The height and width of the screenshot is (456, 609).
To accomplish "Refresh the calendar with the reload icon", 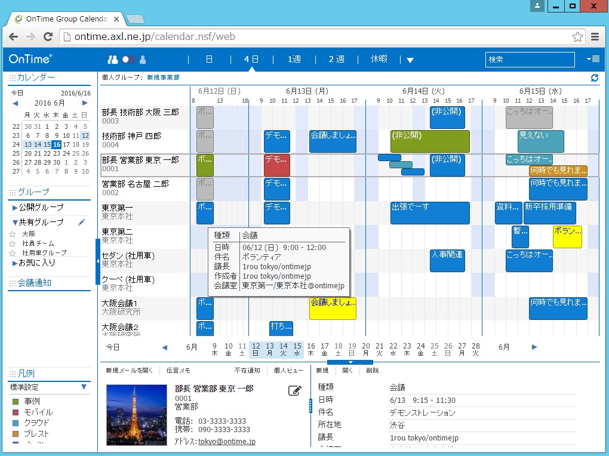I will click(594, 78).
